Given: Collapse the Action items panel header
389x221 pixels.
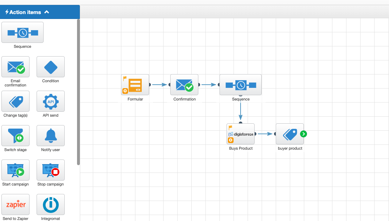Looking at the screenshot, I should pyautogui.click(x=40, y=12).
